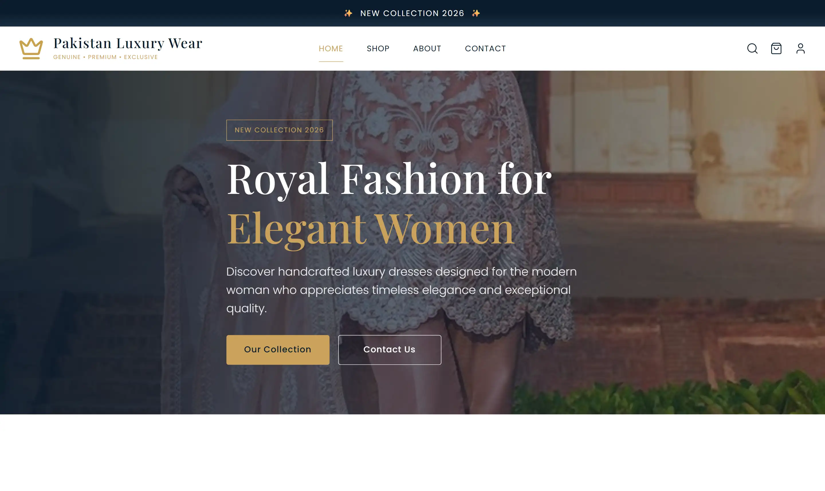Screen dimensions: 825x491
Task: Open the CONTACT menu item
Action: point(485,49)
